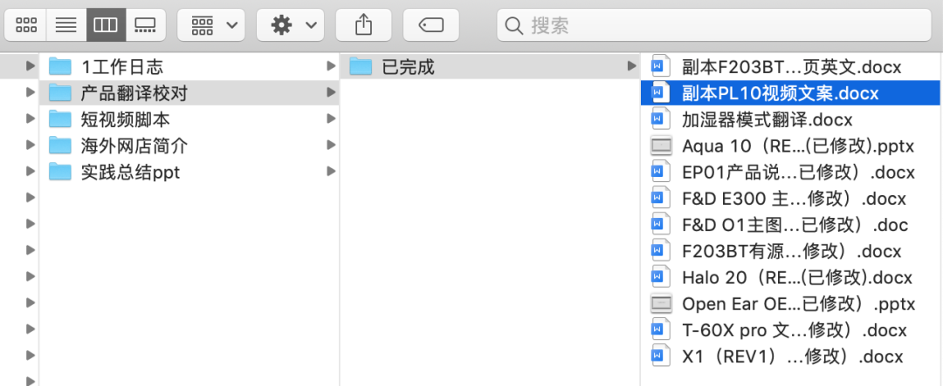
Task: Click folder icon of 产品翻译校对
Action: pyautogui.click(x=60, y=92)
